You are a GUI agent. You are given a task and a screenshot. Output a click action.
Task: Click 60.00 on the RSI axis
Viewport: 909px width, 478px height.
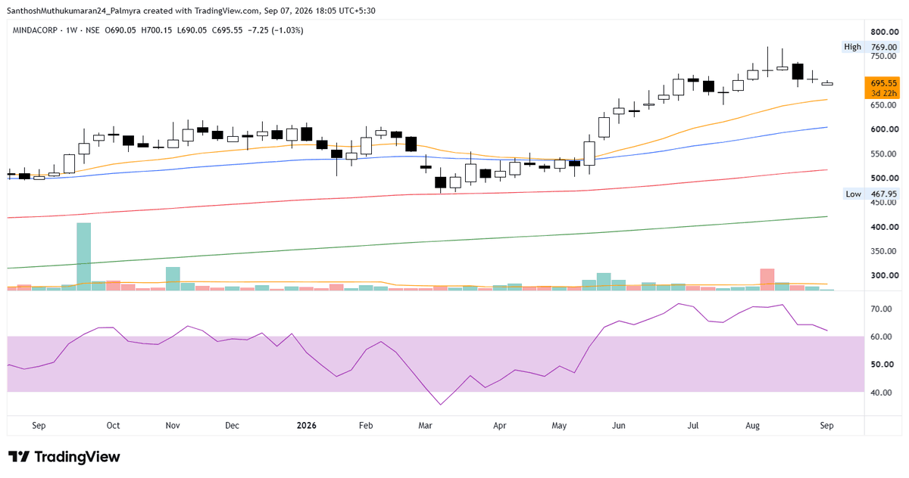[x=882, y=337]
